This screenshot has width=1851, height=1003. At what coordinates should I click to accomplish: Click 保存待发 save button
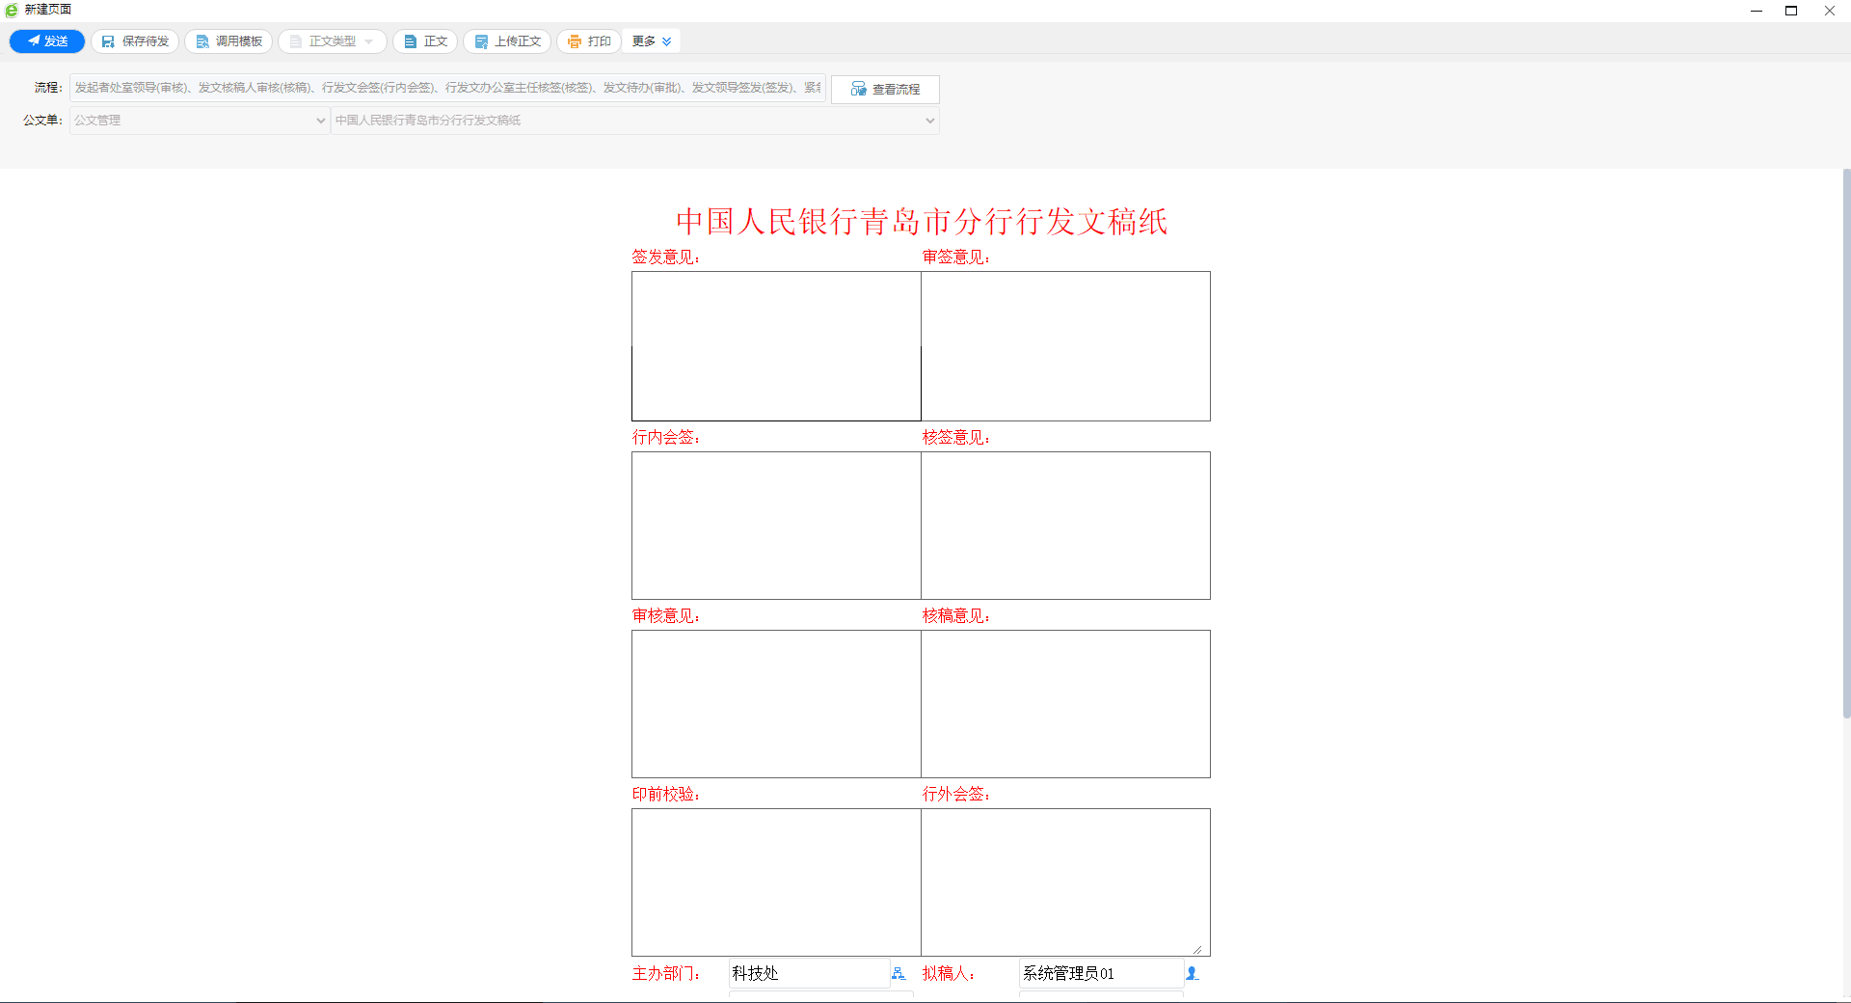[135, 41]
